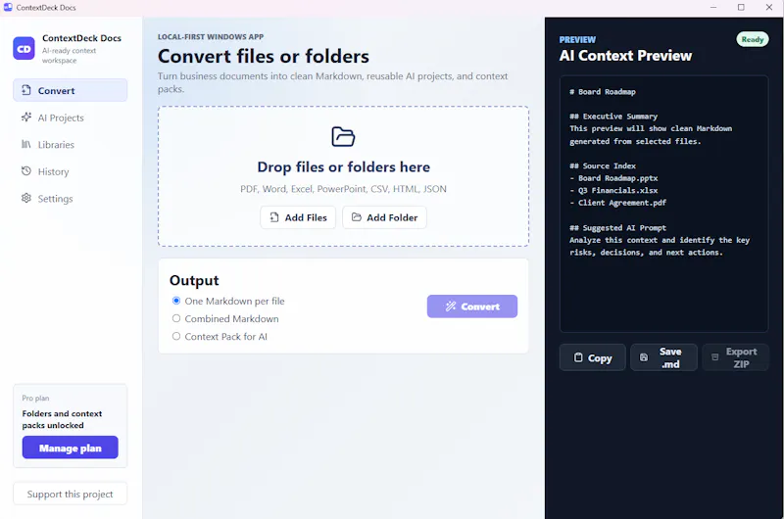The image size is (784, 519).
Task: Click the 'Q3 Financials.xlsx' line in preview
Action: (x=614, y=190)
